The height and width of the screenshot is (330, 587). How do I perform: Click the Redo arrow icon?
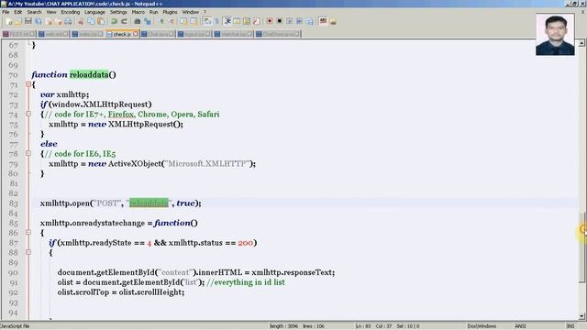tap(125, 21)
